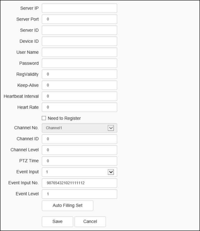The image size is (200, 231).
Task: Click the Channel Level text box
Action: [x=79, y=150]
